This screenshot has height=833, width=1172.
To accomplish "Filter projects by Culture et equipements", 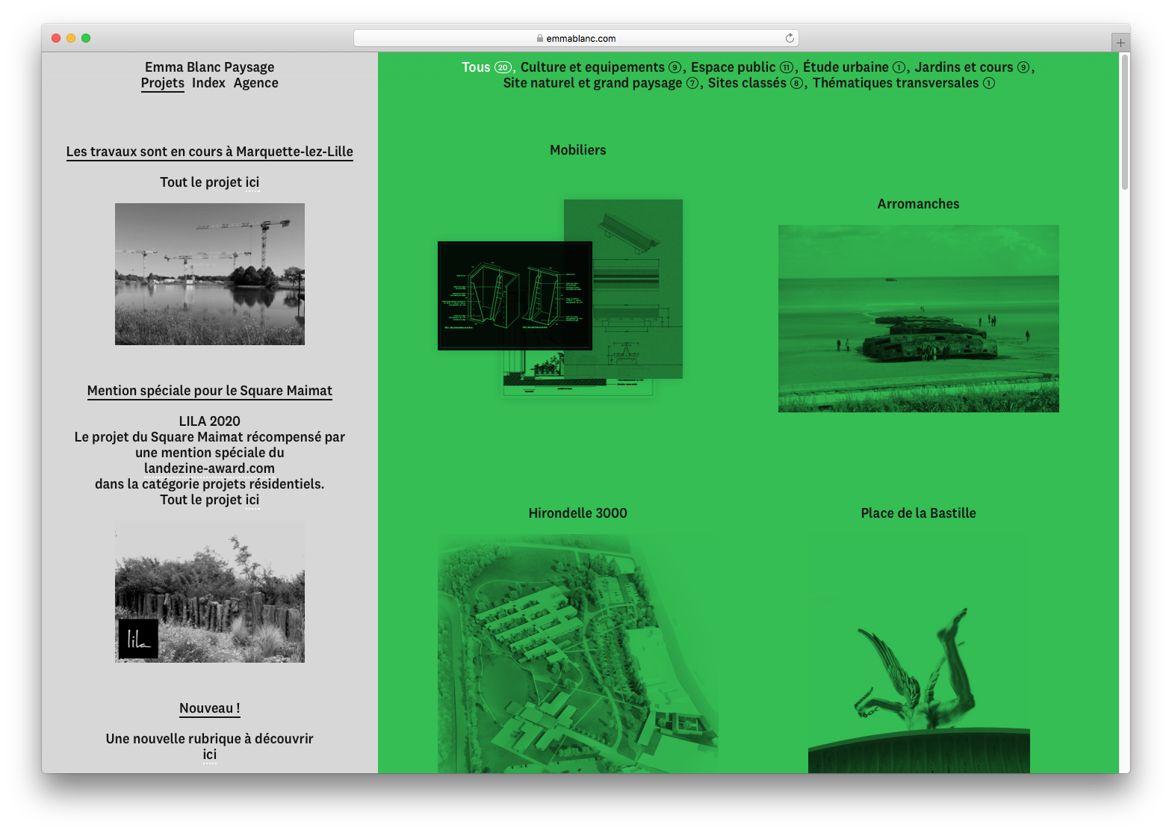I will click(x=592, y=67).
